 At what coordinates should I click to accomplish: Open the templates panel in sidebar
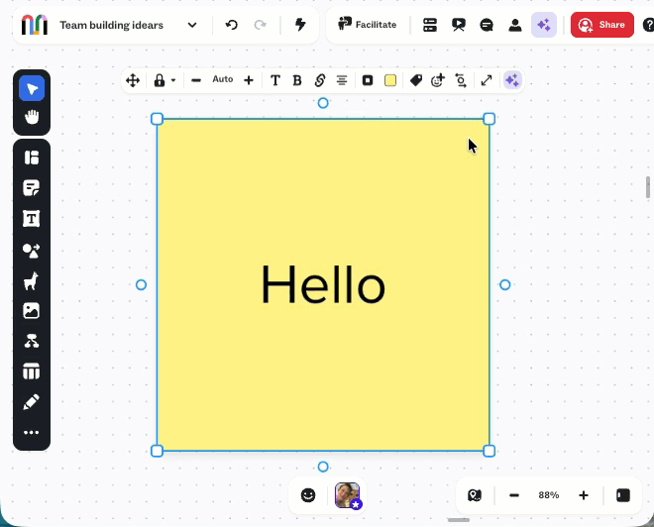[32, 158]
